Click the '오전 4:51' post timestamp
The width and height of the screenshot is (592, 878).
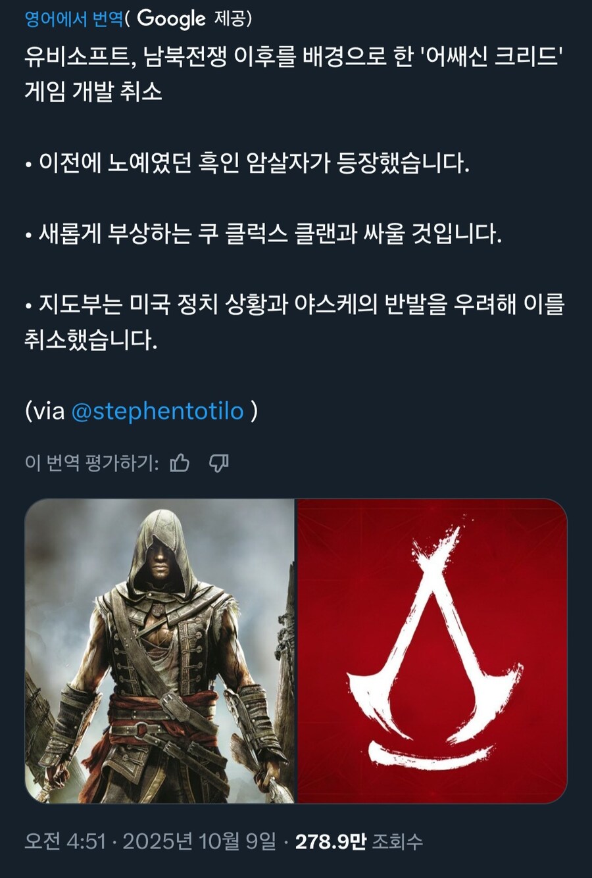(65, 841)
